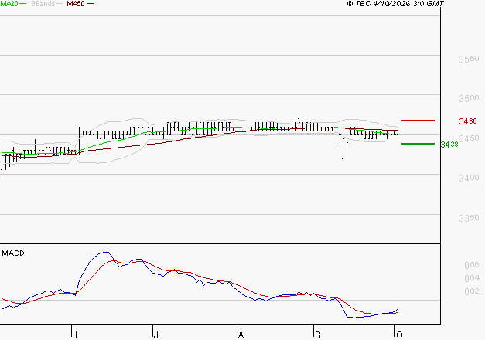Click the A month marker
The image size is (485, 340).
[241, 335]
